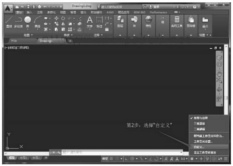This screenshot has height=166, width=233.
Task: Open the Layers (图层) panel icon
Action: [x=120, y=21]
